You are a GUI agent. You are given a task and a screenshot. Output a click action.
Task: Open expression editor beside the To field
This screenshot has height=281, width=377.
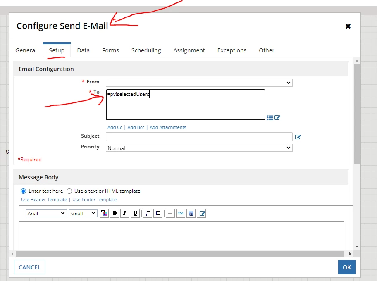pyautogui.click(x=277, y=117)
